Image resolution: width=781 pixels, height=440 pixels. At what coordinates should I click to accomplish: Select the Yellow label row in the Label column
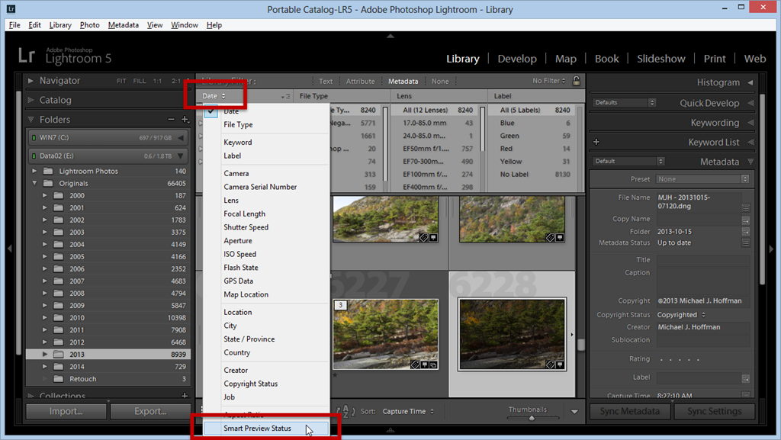[x=535, y=161]
